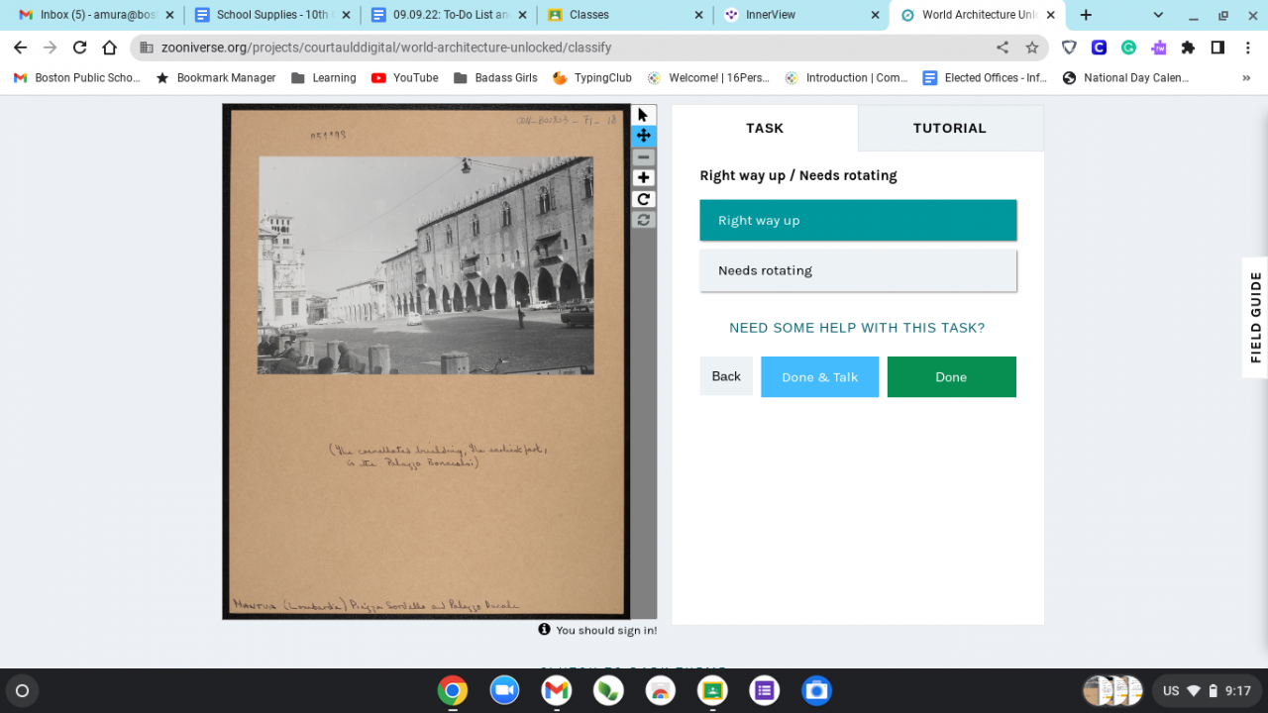This screenshot has width=1268, height=713.
Task: Rotate the subject image
Action: (644, 199)
